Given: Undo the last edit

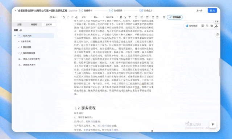Looking at the screenshot, I should point(64,17).
